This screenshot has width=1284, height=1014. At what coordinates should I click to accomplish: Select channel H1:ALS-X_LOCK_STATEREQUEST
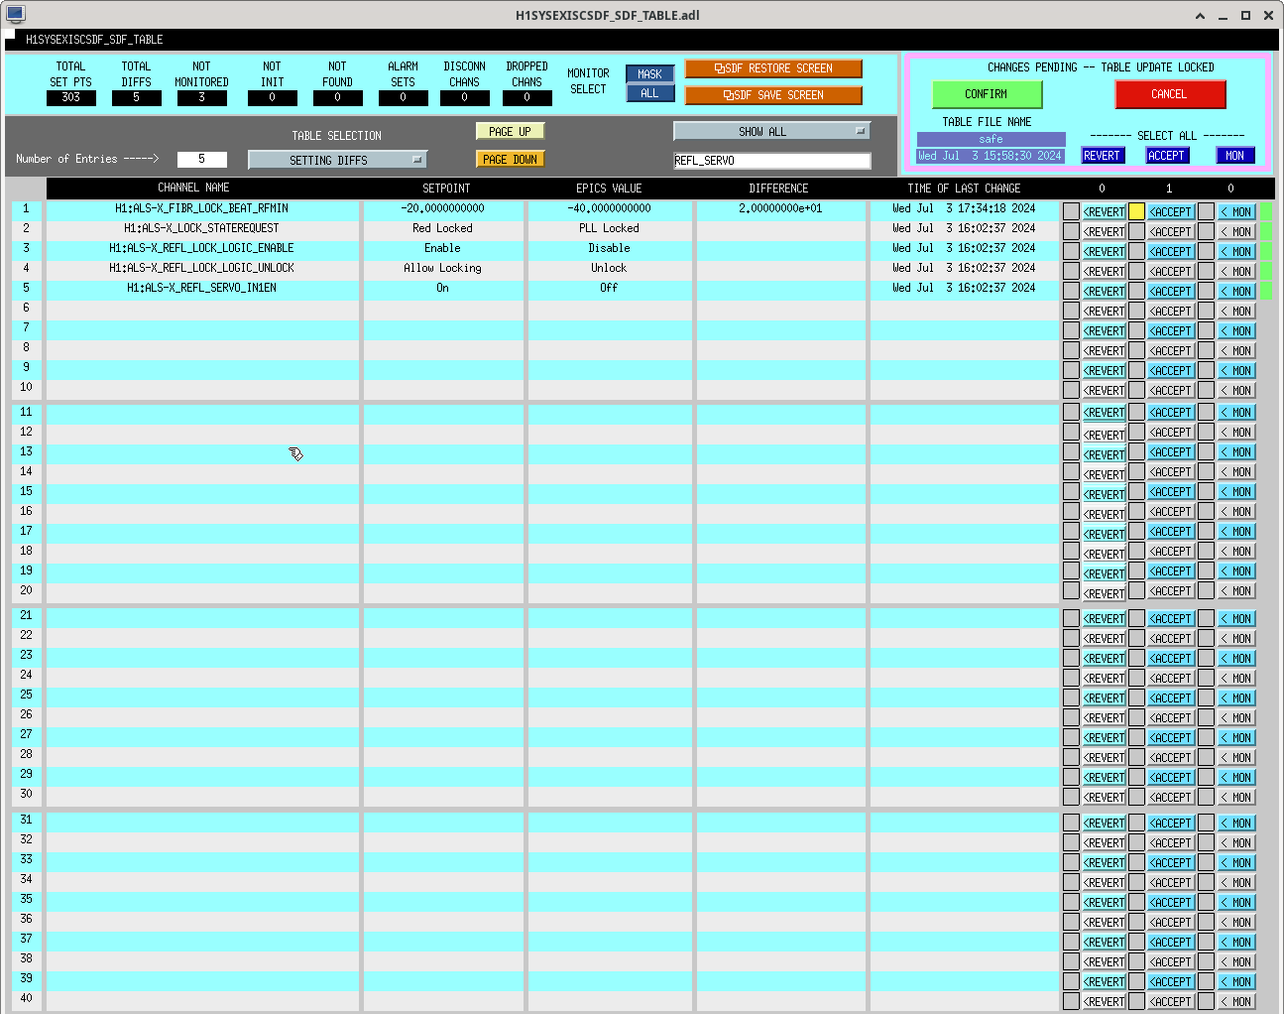point(202,229)
